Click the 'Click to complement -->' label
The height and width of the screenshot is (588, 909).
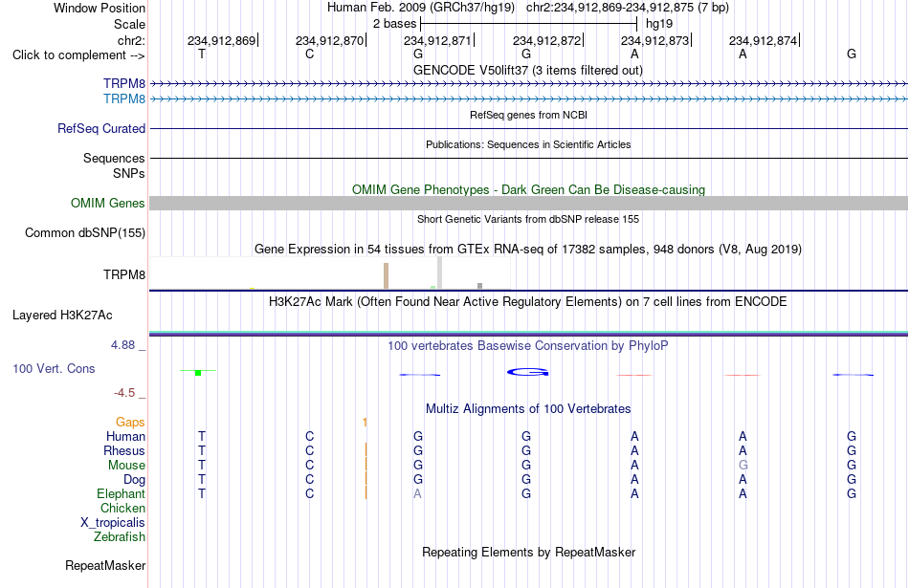click(x=78, y=55)
